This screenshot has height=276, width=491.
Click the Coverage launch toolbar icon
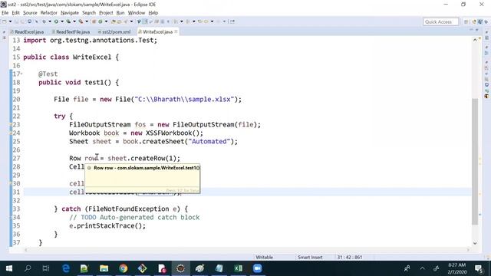tap(68, 21)
